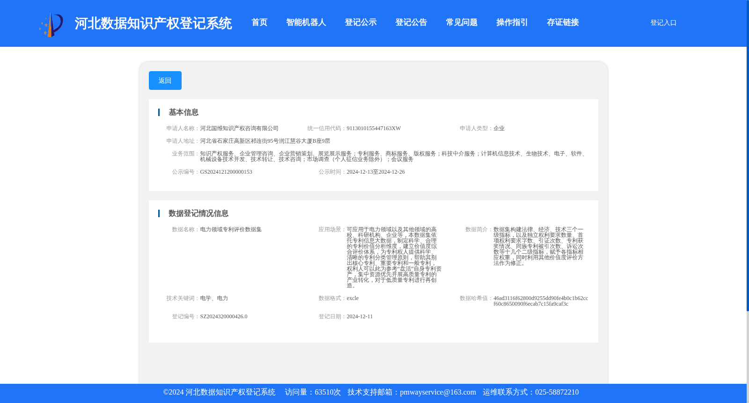
Task: Click the site logo icon in header
Action: 51,25
